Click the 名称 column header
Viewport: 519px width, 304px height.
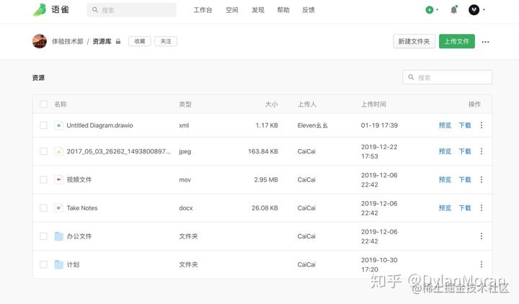[61, 104]
